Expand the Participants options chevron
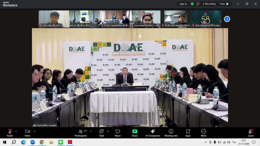 point(91,131)
